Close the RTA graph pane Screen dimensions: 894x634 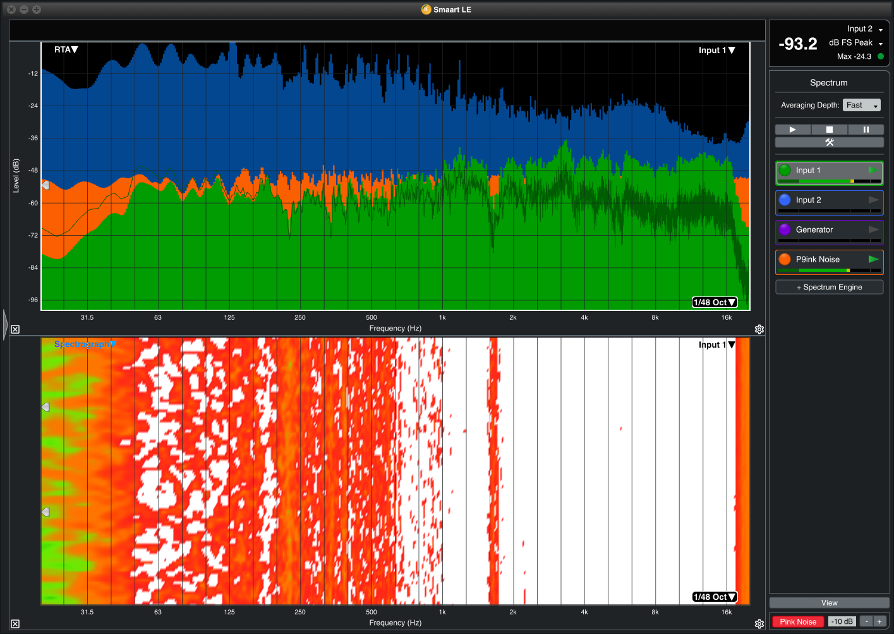click(x=15, y=329)
